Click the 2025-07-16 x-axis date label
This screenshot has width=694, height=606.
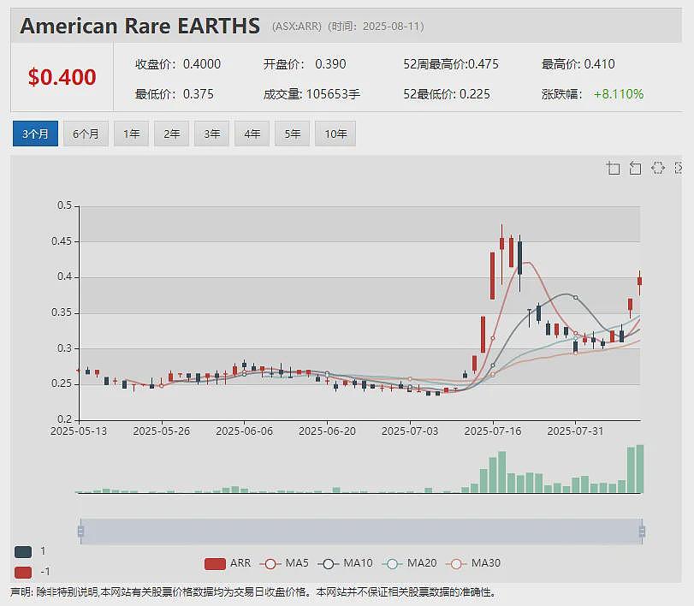[x=493, y=431]
